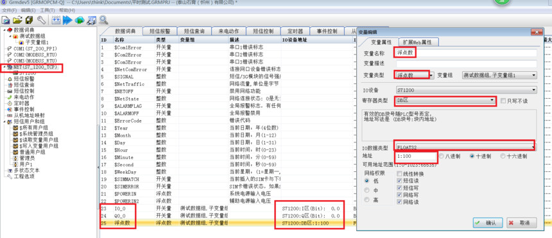Select the 十六进制 radio button
This screenshot has width=552, height=238.
click(503, 156)
